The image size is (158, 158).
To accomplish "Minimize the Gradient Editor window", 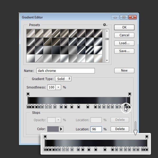I will pyautogui.click(x=115, y=17).
